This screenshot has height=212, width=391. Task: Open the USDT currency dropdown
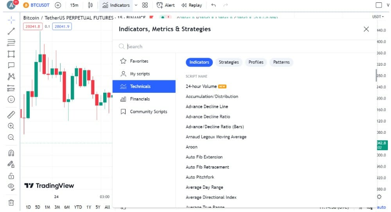[x=378, y=17]
